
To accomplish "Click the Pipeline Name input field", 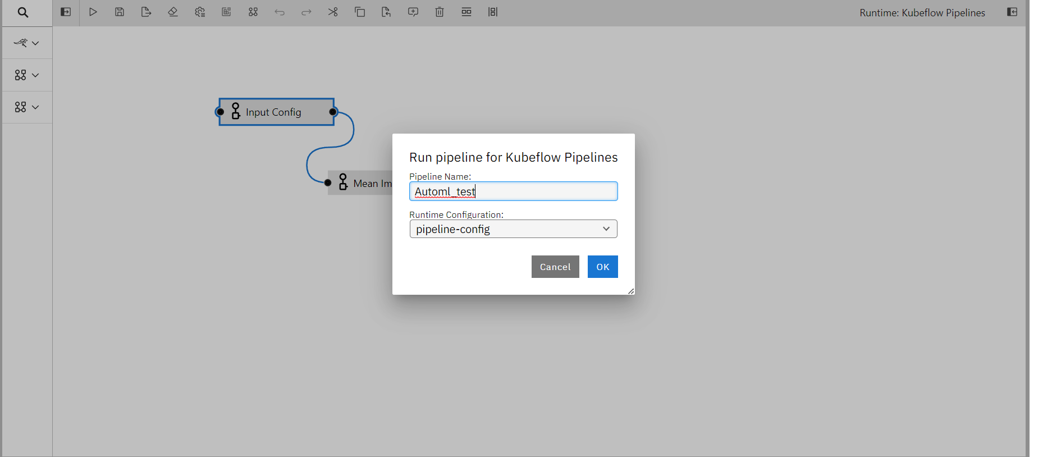I will click(x=514, y=191).
